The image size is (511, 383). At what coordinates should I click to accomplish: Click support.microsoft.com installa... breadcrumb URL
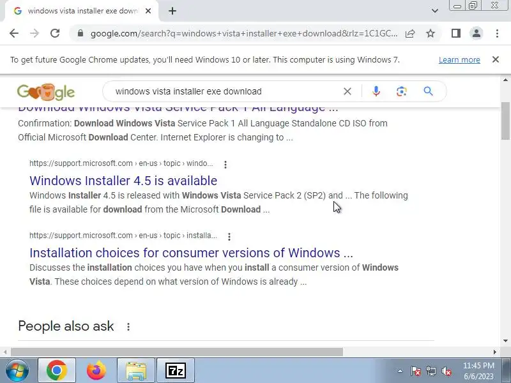coord(123,236)
